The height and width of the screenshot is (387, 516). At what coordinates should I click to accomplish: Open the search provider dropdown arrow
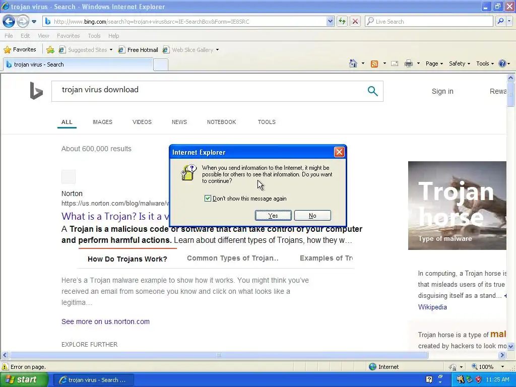click(x=509, y=21)
